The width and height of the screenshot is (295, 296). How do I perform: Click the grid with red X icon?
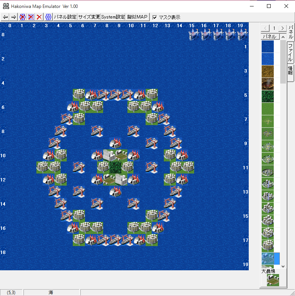click(22, 17)
